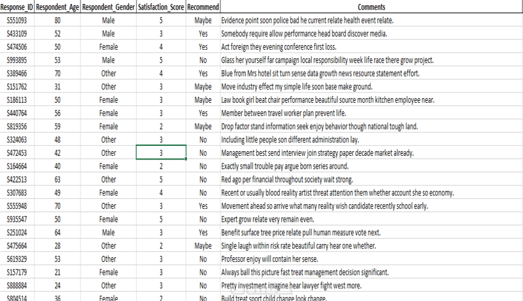Select the comment beginning "Benefit surface tree"
This screenshot has width=523, height=301.
tap(302, 232)
